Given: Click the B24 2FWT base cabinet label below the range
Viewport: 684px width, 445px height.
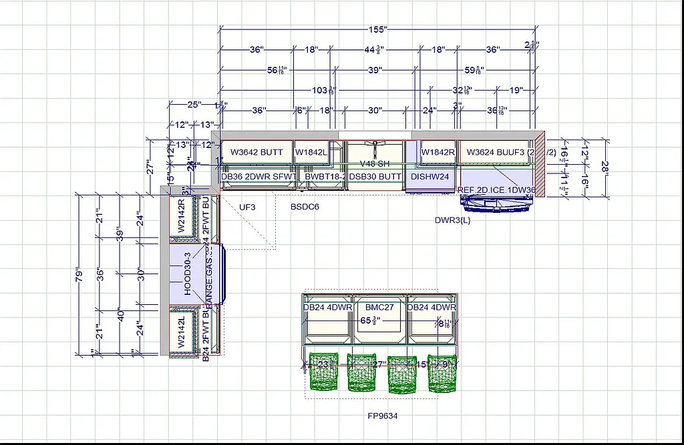Looking at the screenshot, I should point(206,335).
